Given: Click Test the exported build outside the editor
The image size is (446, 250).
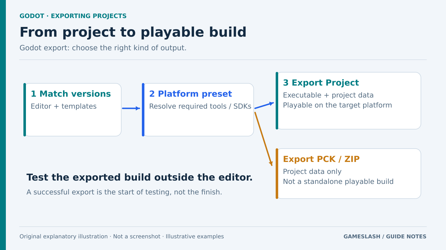Looking at the screenshot, I should 139,177.
